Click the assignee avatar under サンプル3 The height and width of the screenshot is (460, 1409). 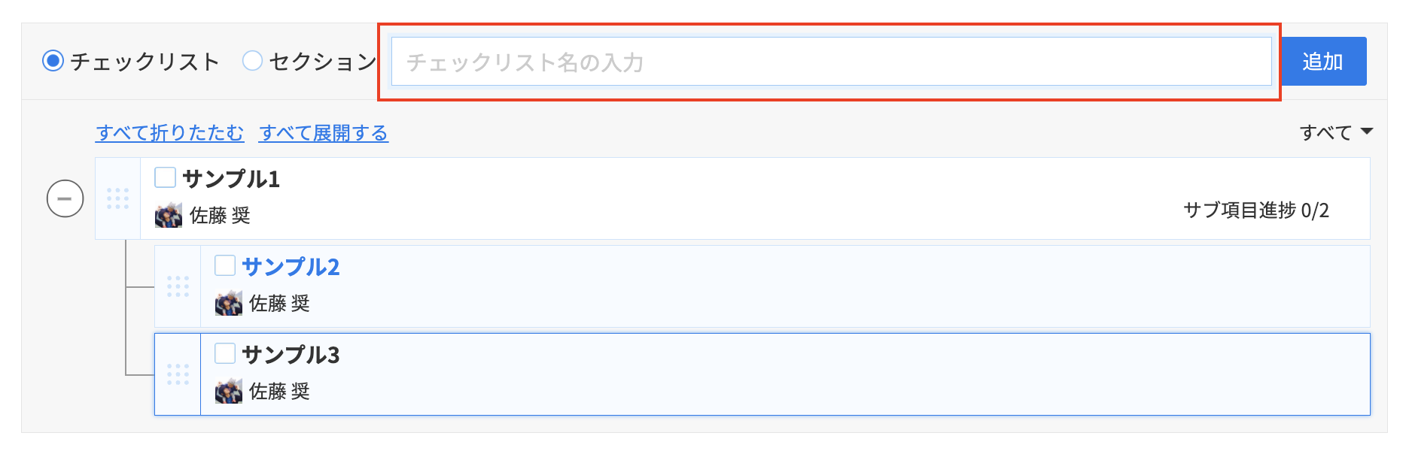[x=228, y=392]
